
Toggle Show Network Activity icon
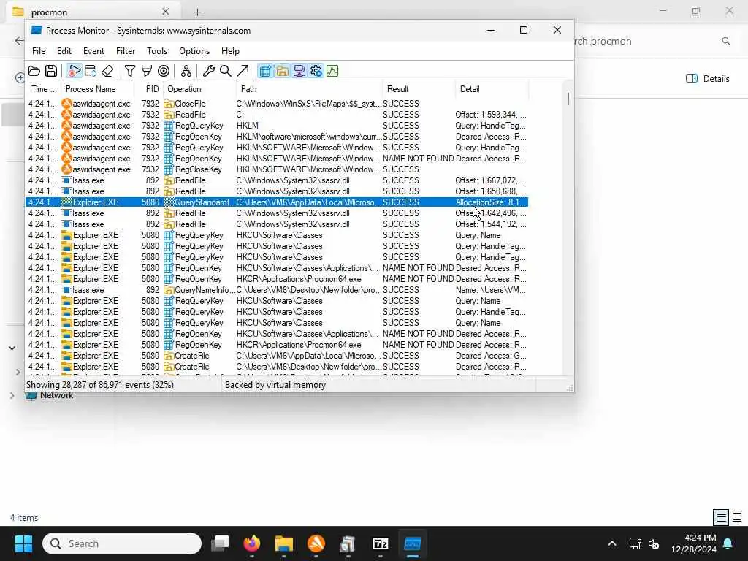pos(299,71)
